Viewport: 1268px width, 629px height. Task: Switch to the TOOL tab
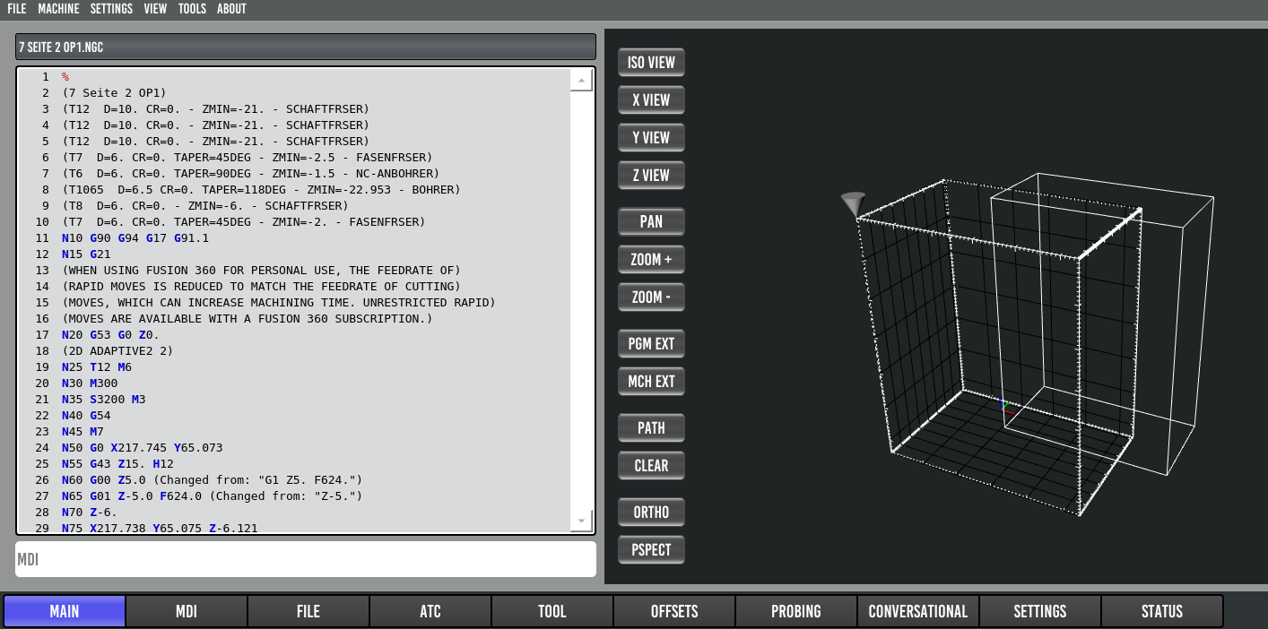(x=552, y=611)
